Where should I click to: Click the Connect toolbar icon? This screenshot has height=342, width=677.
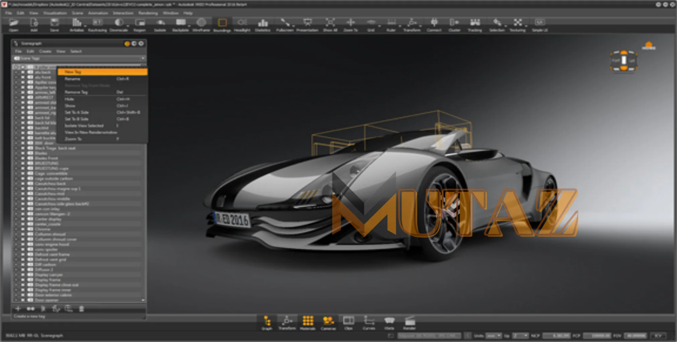pyautogui.click(x=434, y=23)
